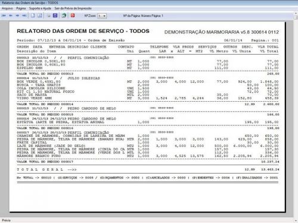Click the 'Nº da Página: Número Página: 1' label

143,15
